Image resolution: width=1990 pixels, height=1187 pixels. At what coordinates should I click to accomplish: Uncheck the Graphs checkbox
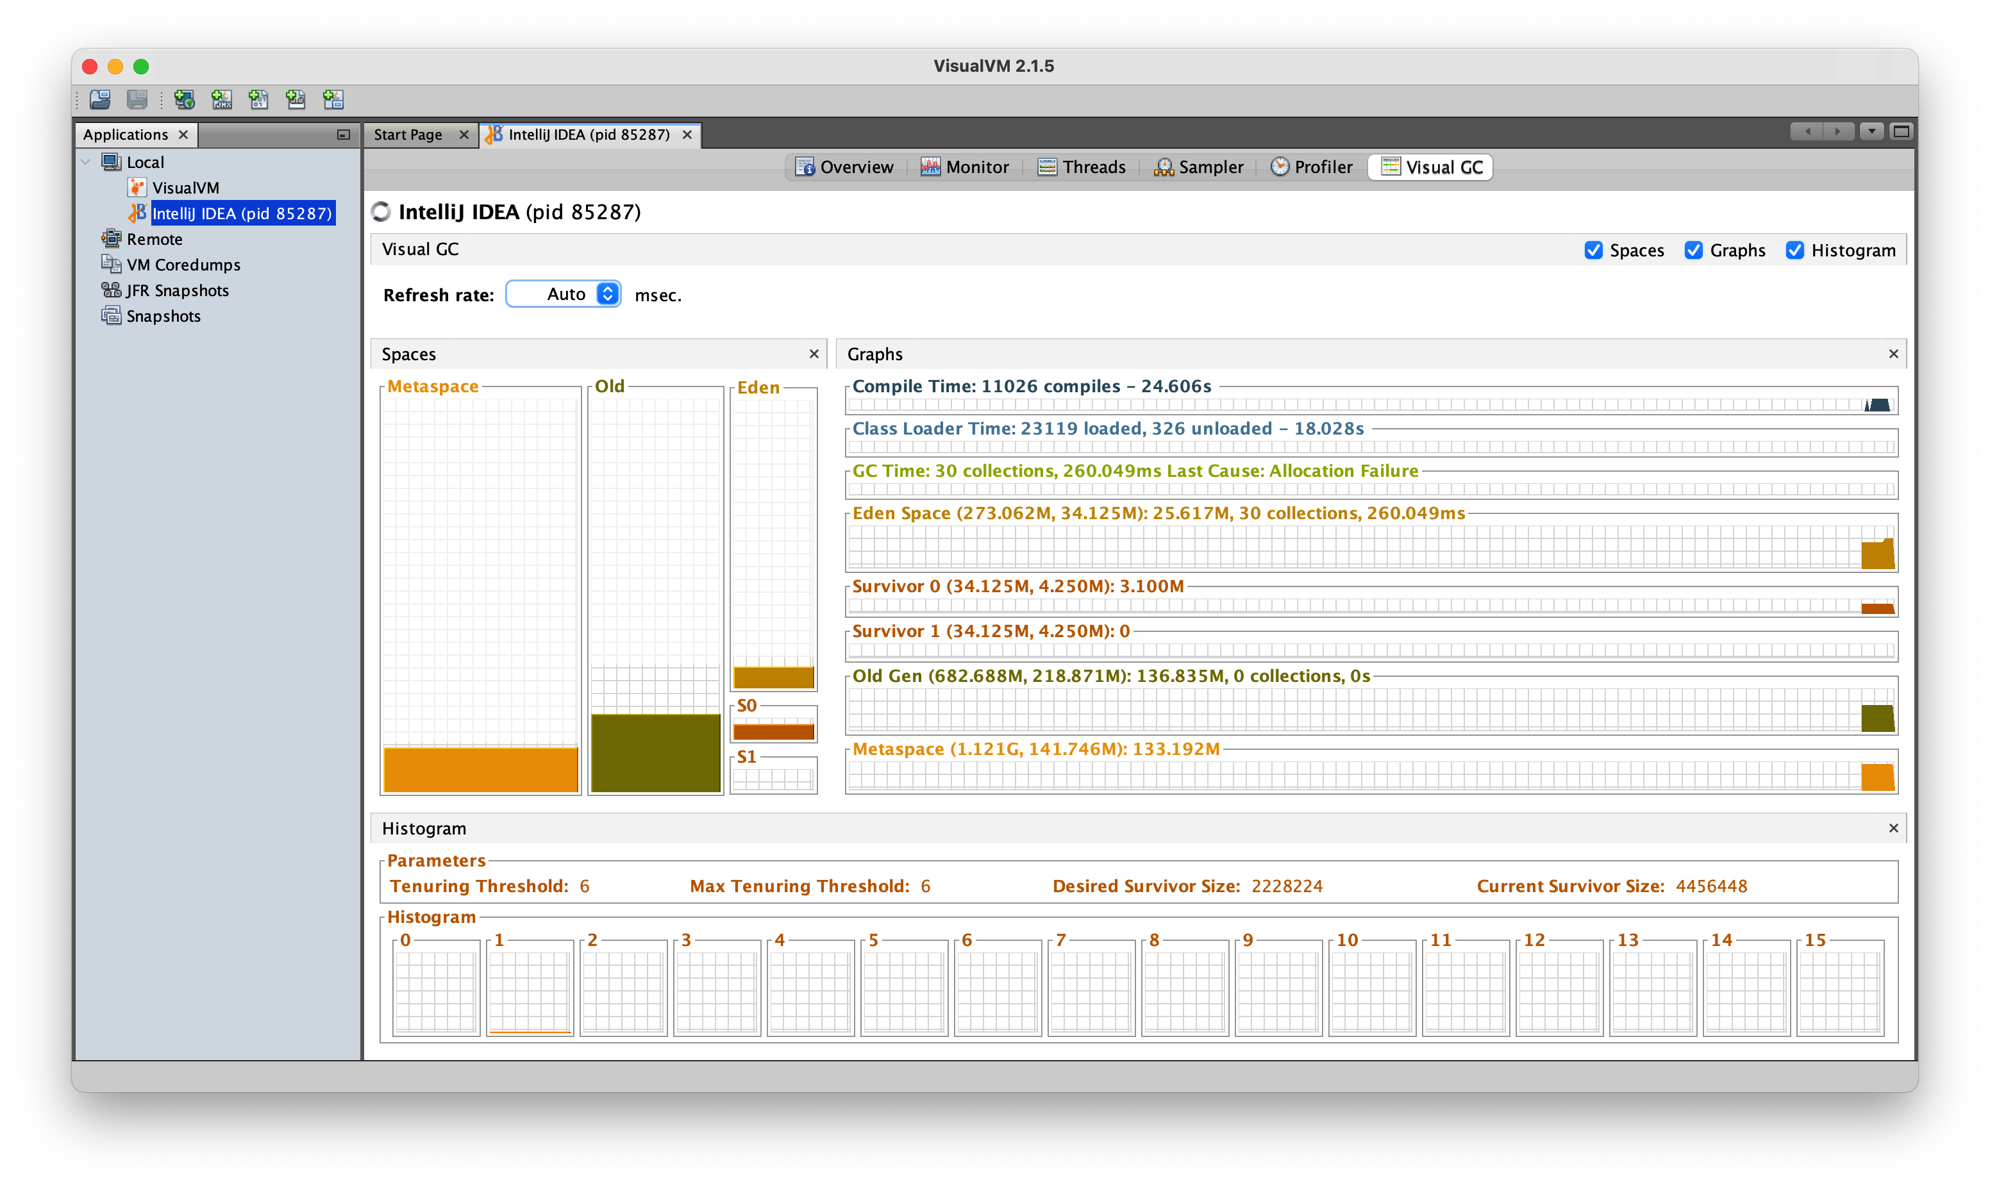[x=1693, y=251]
